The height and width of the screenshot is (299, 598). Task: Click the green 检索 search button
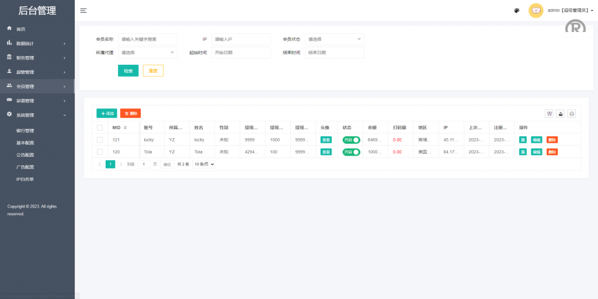pos(128,71)
